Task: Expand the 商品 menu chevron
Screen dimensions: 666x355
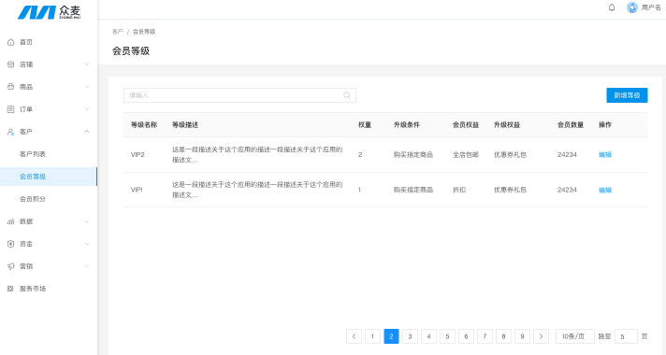Action: click(87, 87)
